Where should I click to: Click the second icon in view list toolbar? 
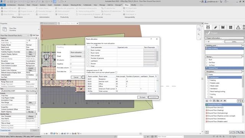211,101
